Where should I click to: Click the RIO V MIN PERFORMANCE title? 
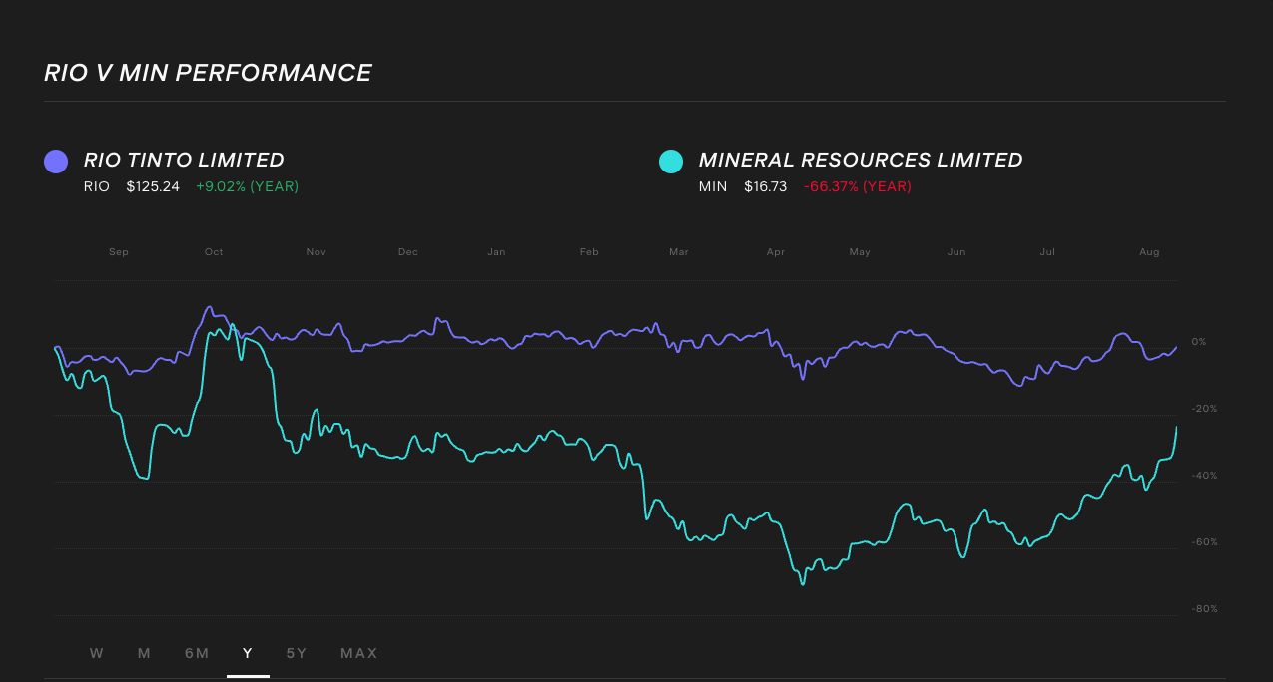(208, 72)
